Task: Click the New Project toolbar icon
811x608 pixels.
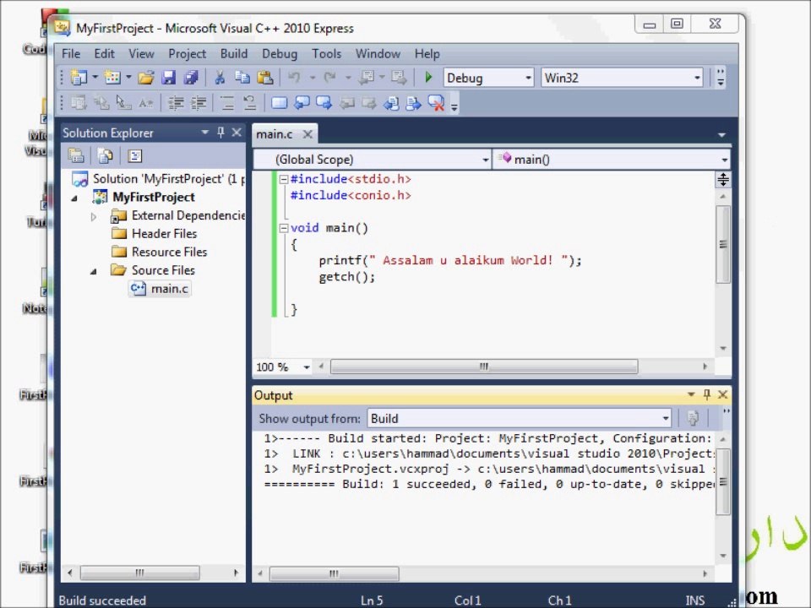Action: pyautogui.click(x=79, y=78)
